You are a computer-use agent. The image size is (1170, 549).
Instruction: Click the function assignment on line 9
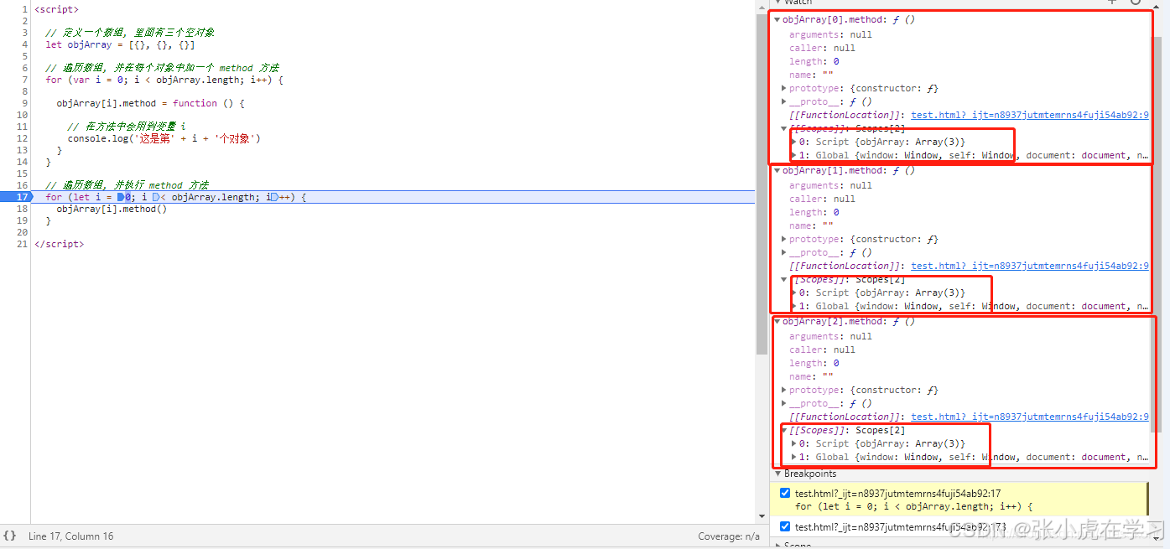pyautogui.click(x=151, y=103)
